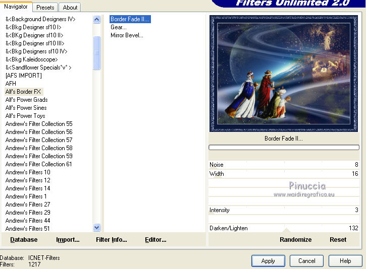366x269 pixels.
Task: Click the filter list scroll down arrow
Action: [x=96, y=227]
